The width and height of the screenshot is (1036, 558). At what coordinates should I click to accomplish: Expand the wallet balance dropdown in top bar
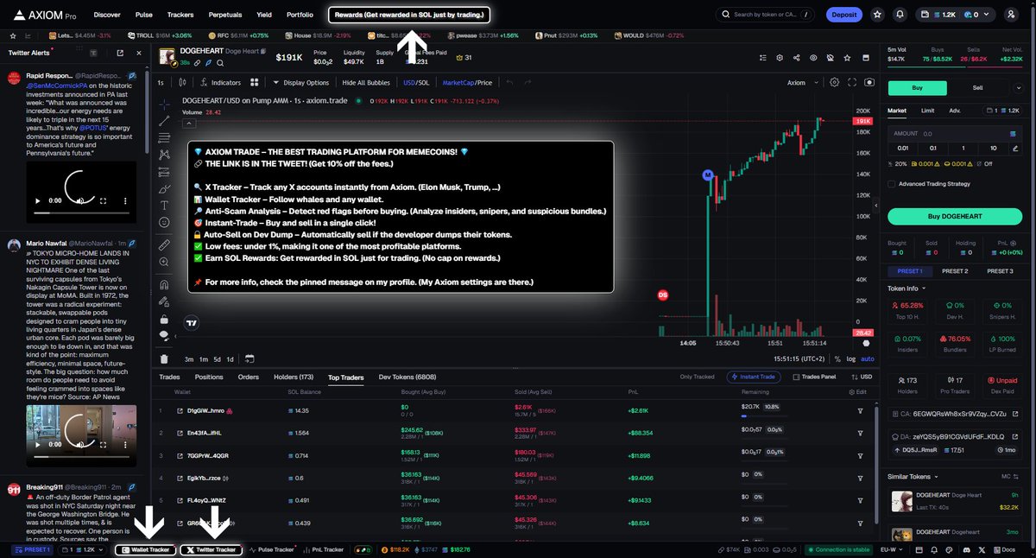tap(989, 14)
